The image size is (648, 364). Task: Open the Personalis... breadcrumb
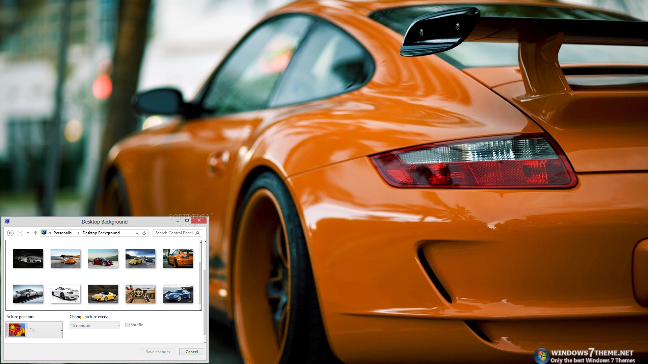point(64,233)
